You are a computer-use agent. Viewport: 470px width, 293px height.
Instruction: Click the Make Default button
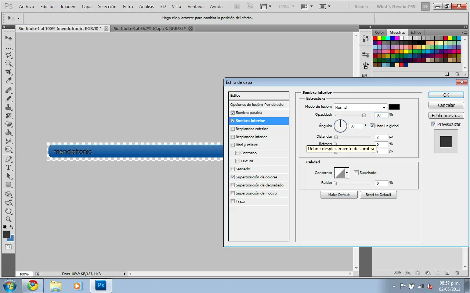339,195
